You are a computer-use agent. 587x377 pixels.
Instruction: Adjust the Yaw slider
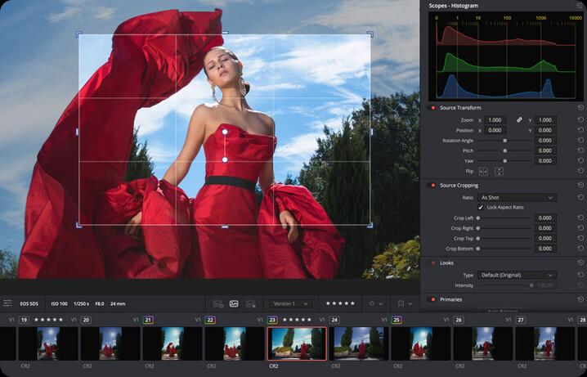click(x=504, y=160)
